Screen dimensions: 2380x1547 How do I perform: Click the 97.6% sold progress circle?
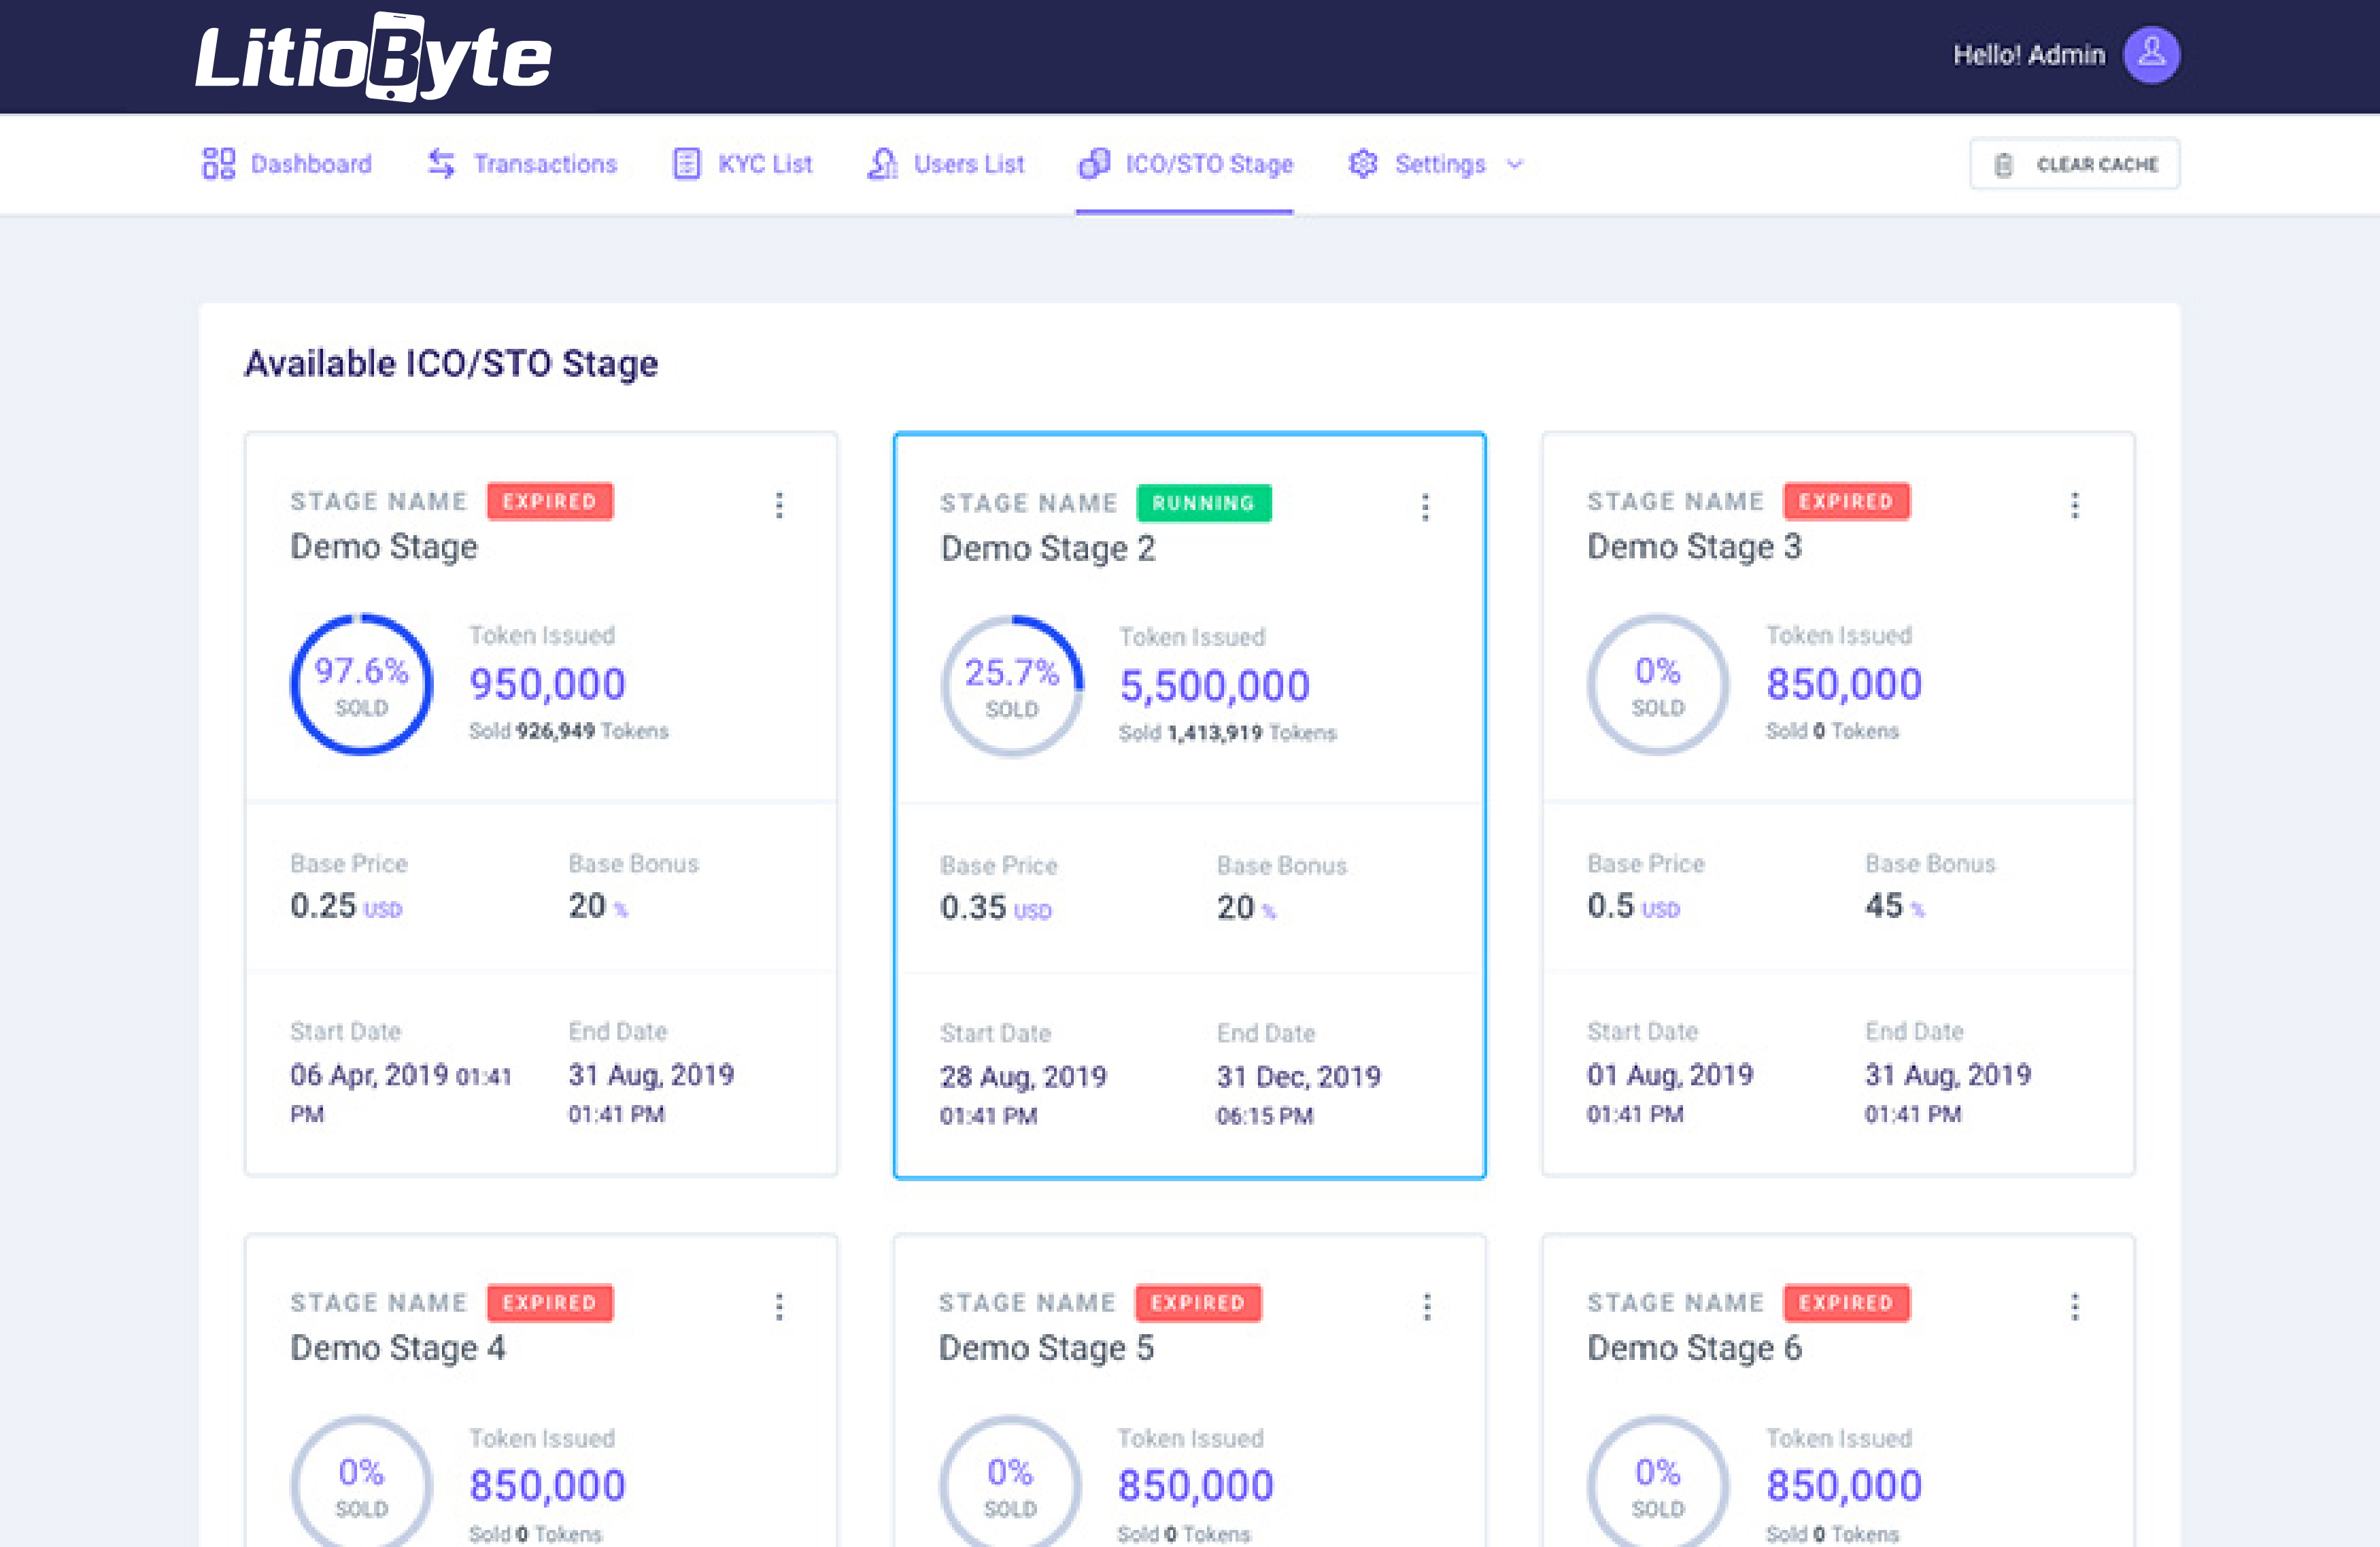point(361,685)
